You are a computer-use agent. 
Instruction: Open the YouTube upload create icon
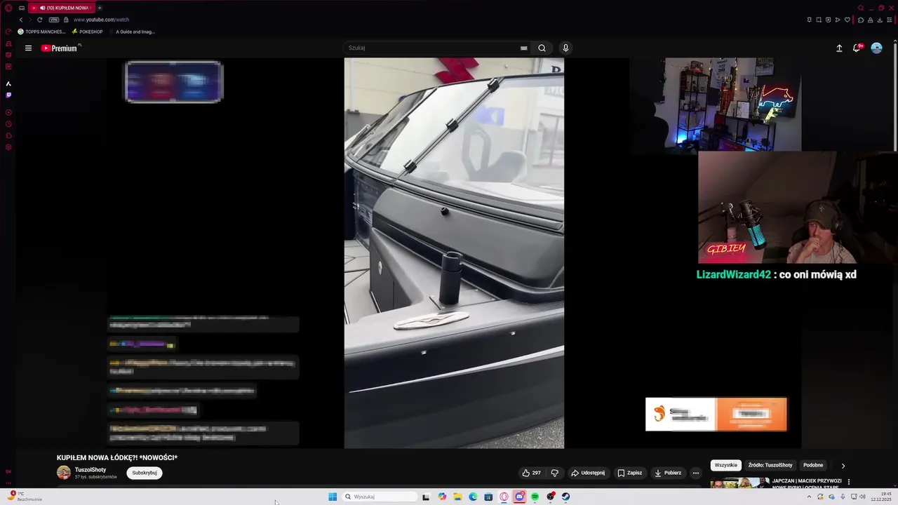pos(839,48)
